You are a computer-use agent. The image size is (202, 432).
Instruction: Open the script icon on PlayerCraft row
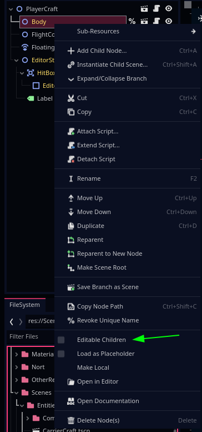coord(156,9)
